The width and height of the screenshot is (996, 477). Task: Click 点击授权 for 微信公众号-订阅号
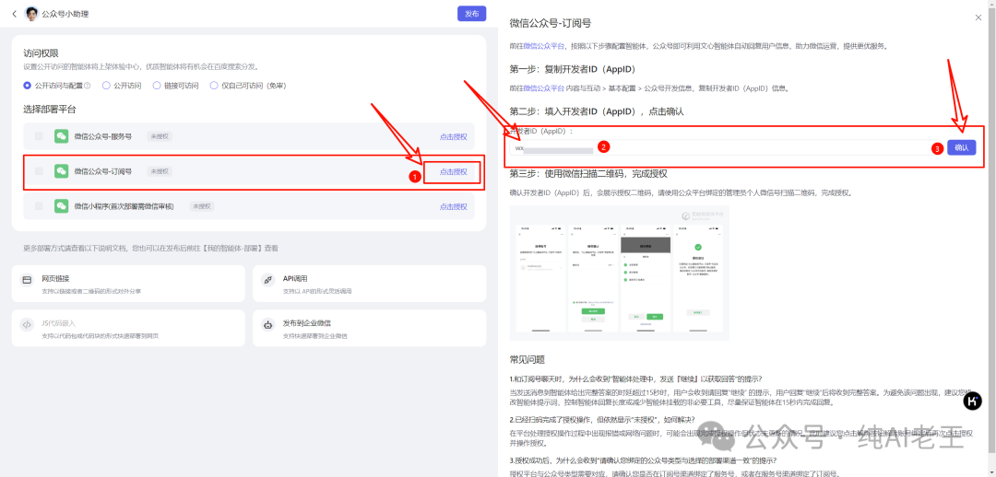tap(454, 171)
